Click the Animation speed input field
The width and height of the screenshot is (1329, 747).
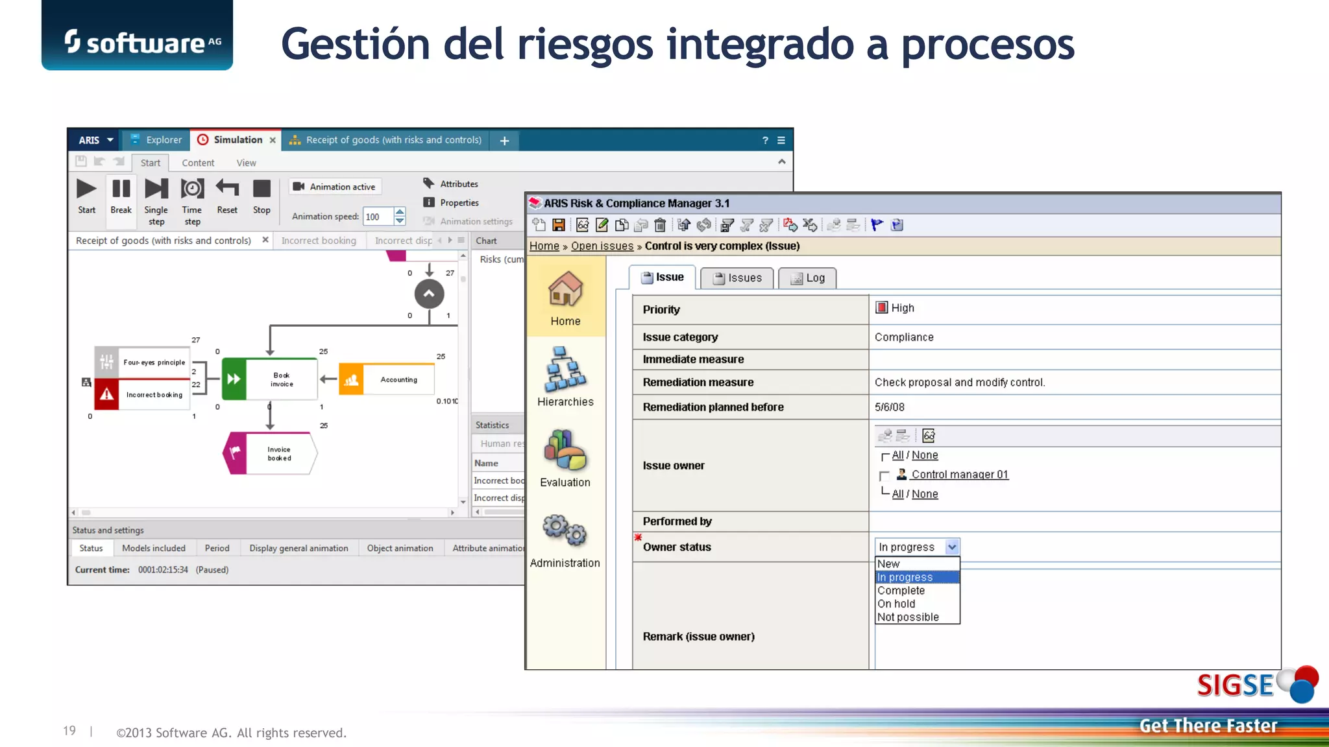378,217
